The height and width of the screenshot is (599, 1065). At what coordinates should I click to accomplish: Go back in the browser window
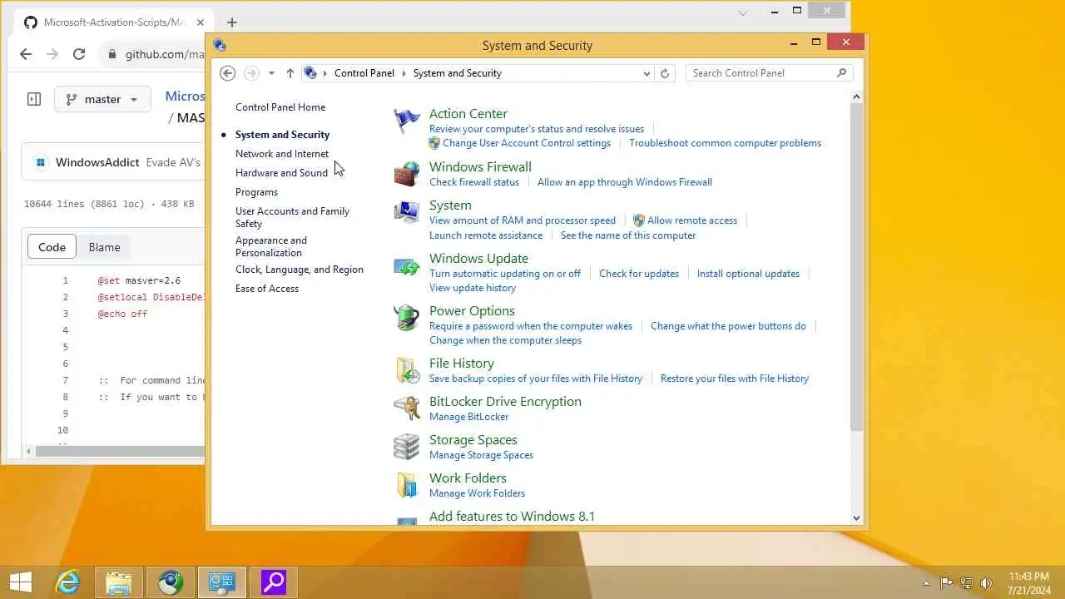click(26, 54)
